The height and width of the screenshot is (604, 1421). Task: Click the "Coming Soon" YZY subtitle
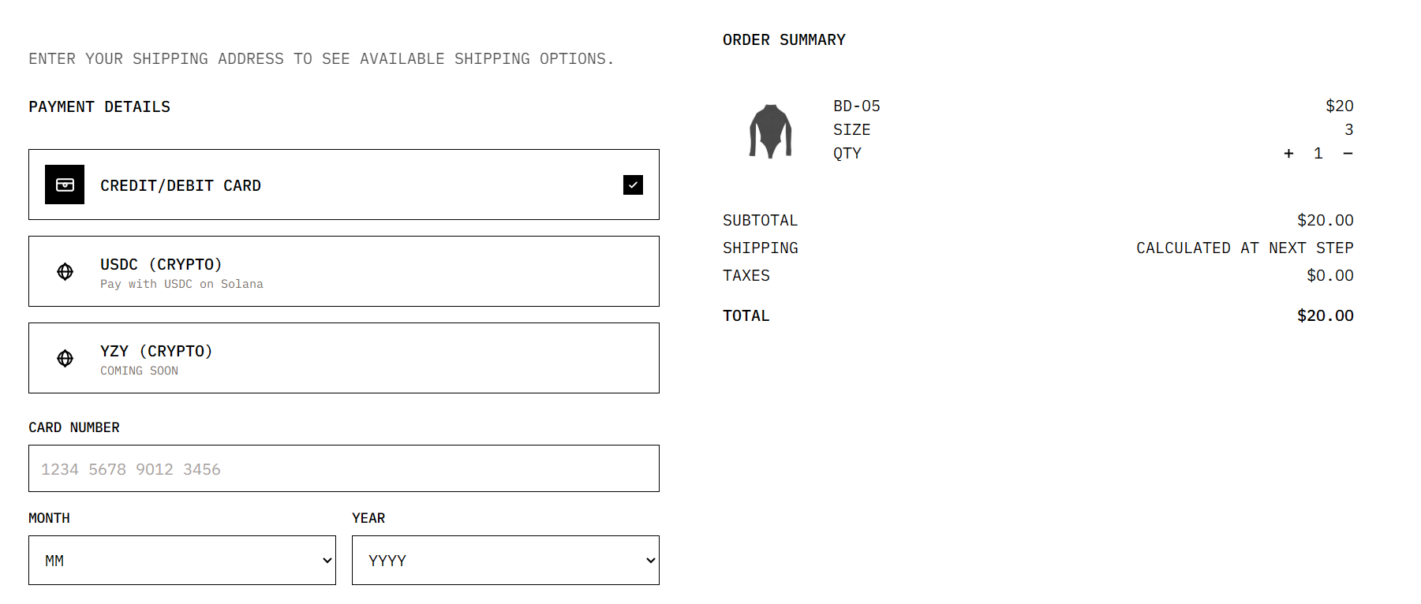(x=139, y=371)
